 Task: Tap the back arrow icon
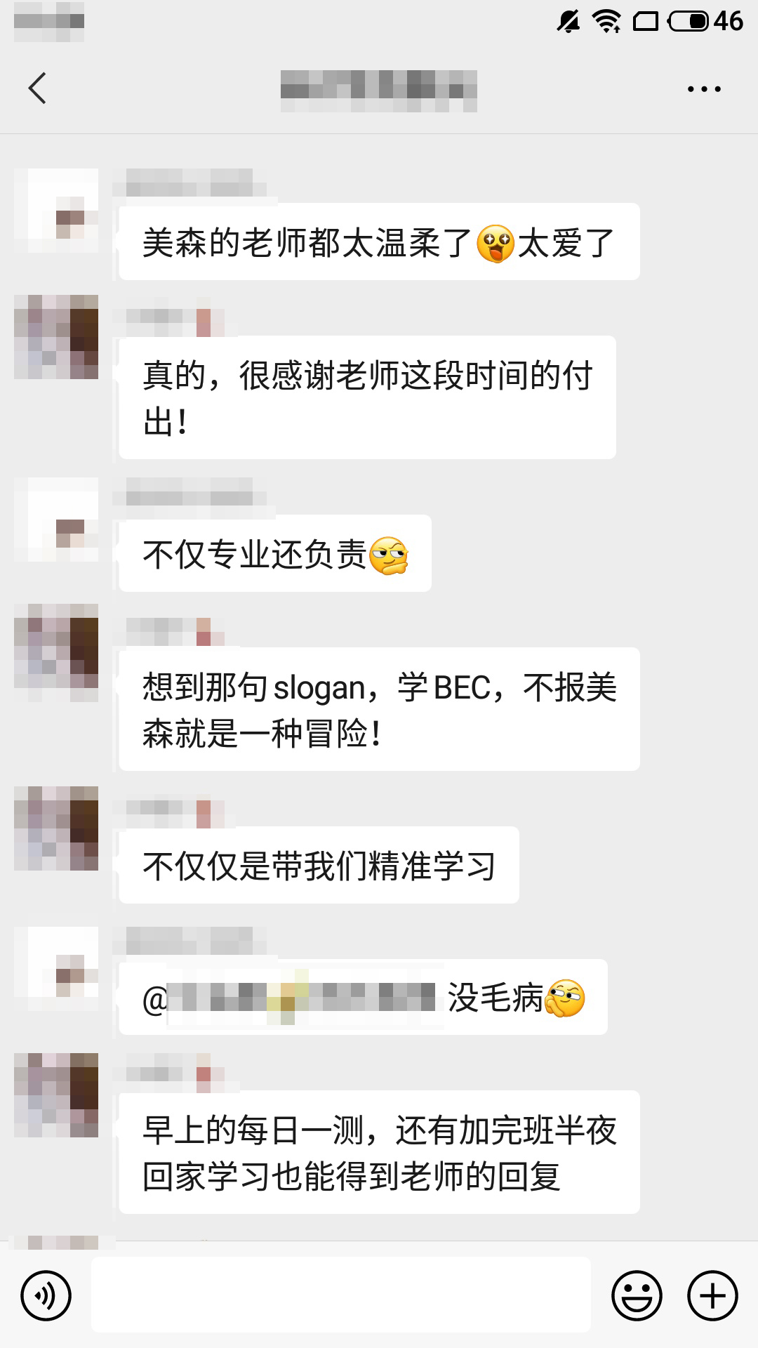(x=37, y=88)
